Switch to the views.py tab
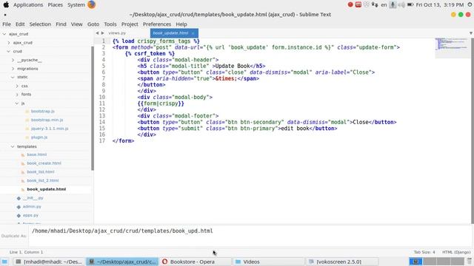The width and height of the screenshot is (474, 266). (117, 33)
